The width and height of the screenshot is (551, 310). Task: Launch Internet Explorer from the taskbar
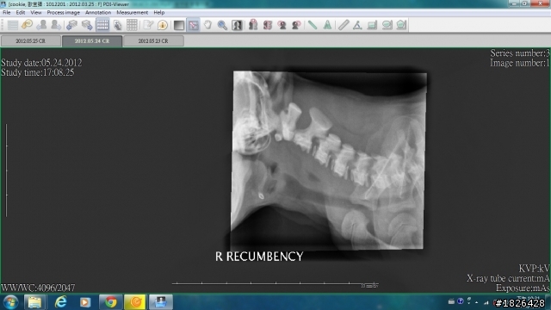[61, 302]
